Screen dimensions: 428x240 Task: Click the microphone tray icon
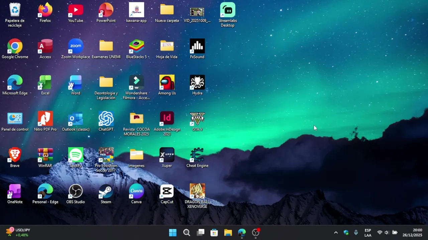coord(356,233)
